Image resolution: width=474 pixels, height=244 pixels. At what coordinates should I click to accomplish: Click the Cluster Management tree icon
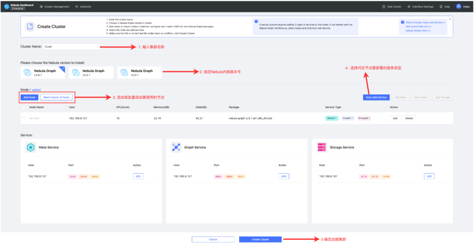pyautogui.click(x=41, y=7)
